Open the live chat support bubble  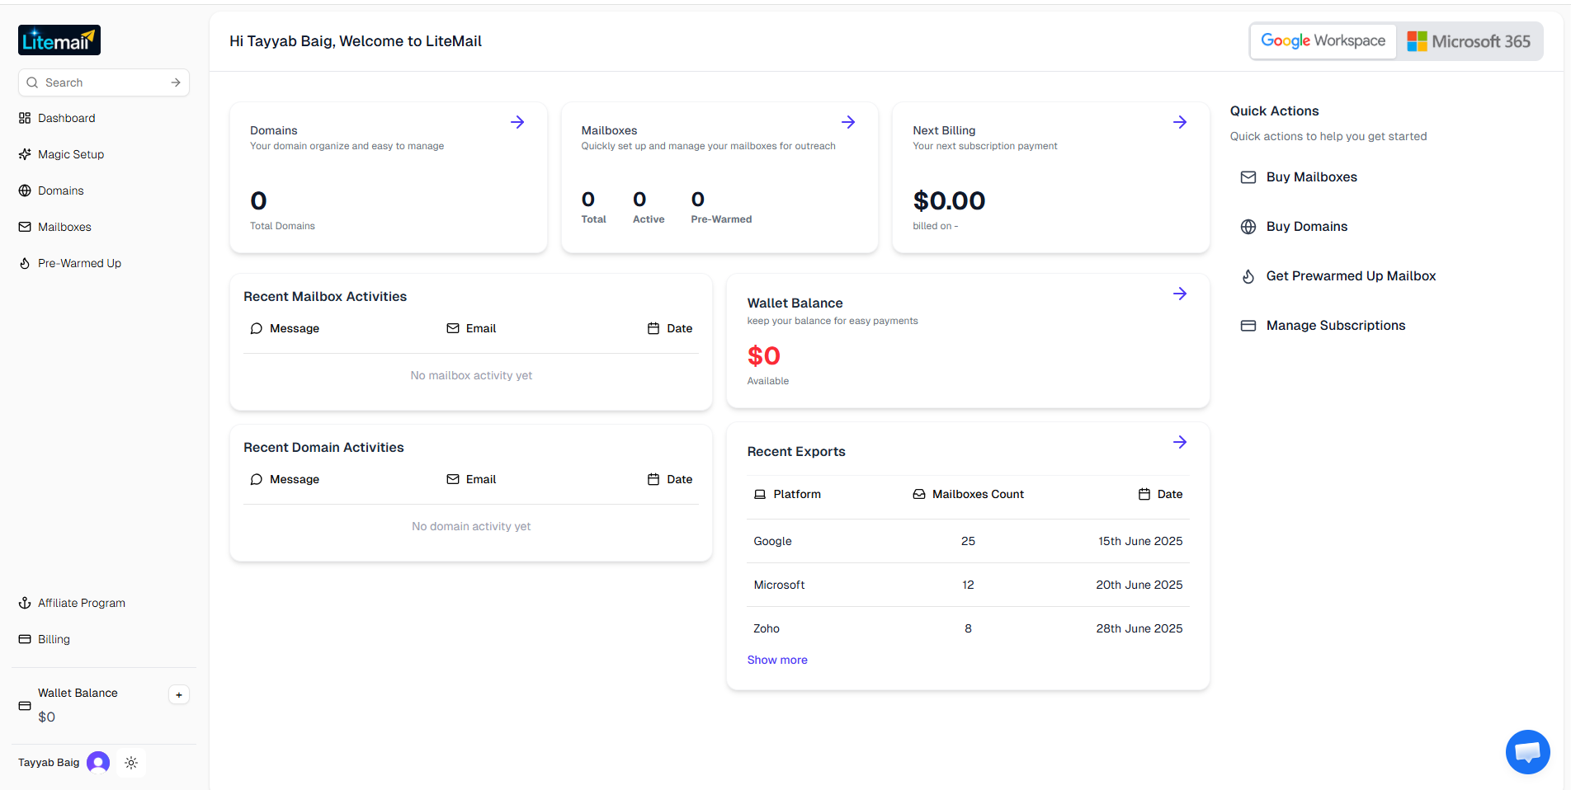pos(1527,751)
